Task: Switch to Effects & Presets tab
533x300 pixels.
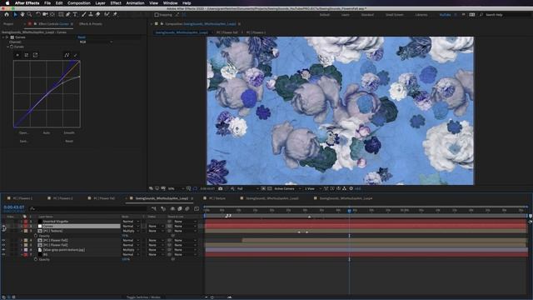Action: pos(91,24)
